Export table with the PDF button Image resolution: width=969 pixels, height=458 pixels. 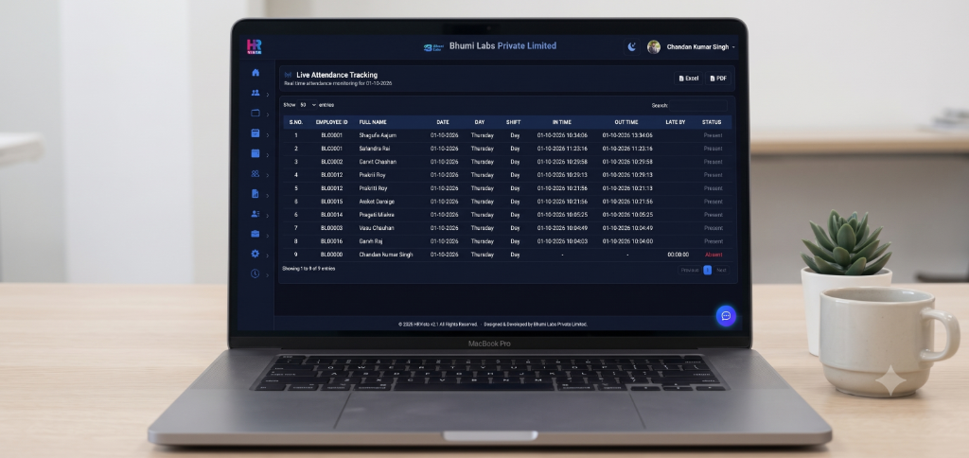718,79
